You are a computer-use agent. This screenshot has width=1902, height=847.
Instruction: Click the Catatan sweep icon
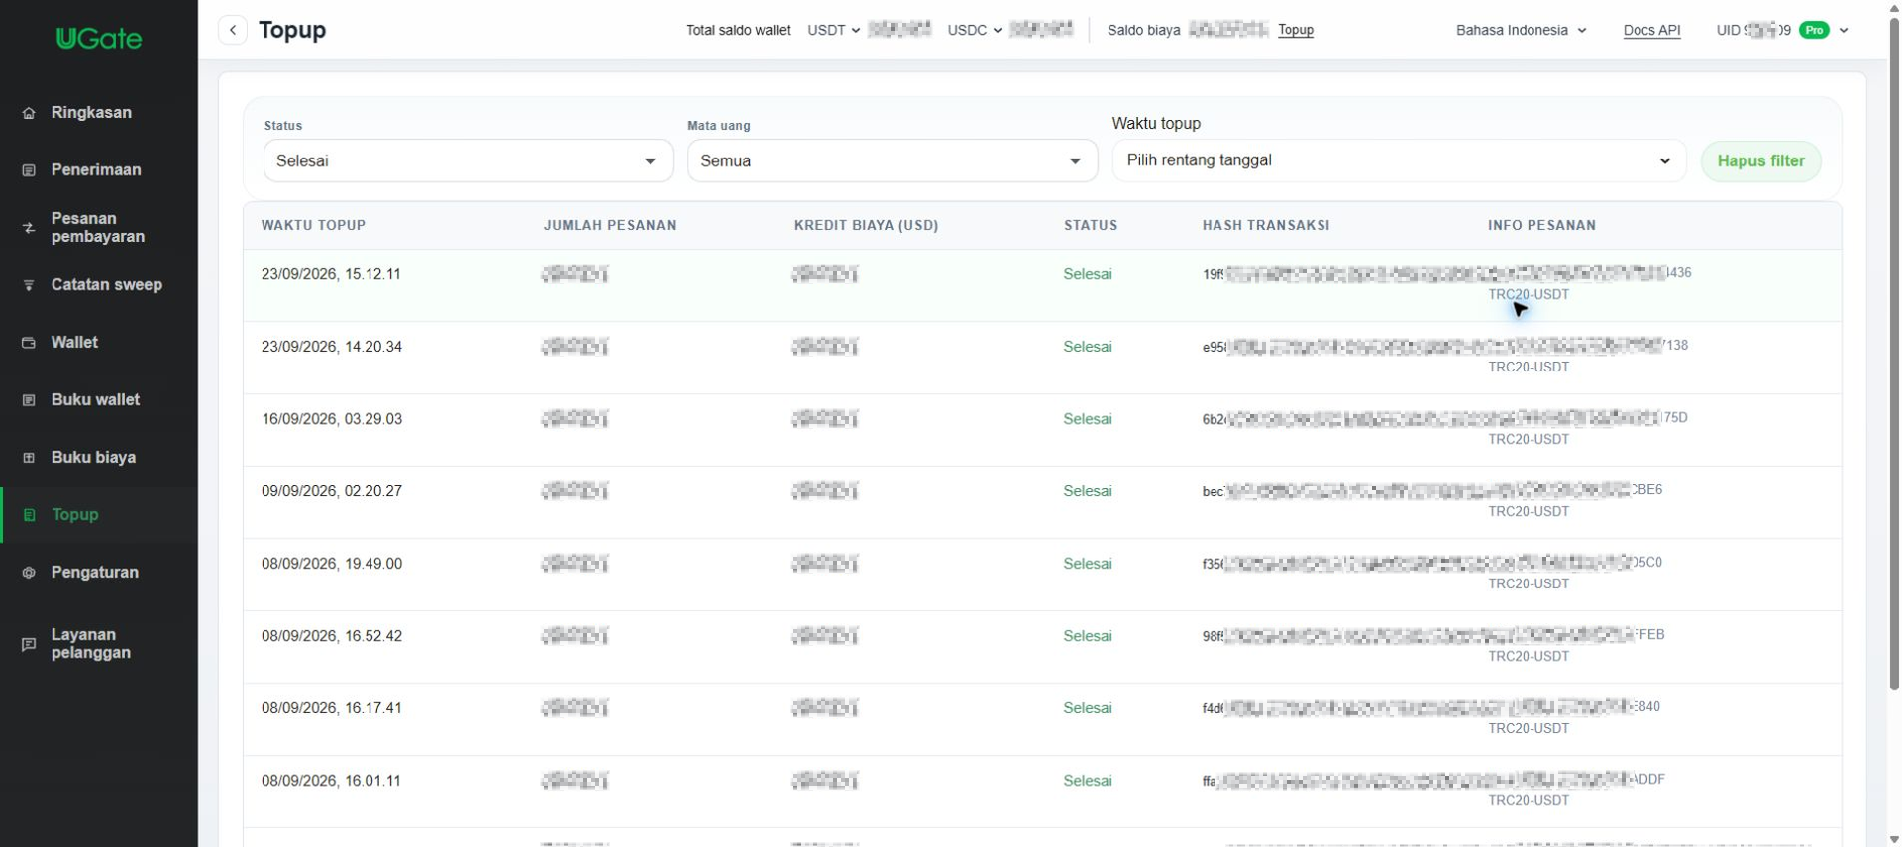[x=29, y=285]
